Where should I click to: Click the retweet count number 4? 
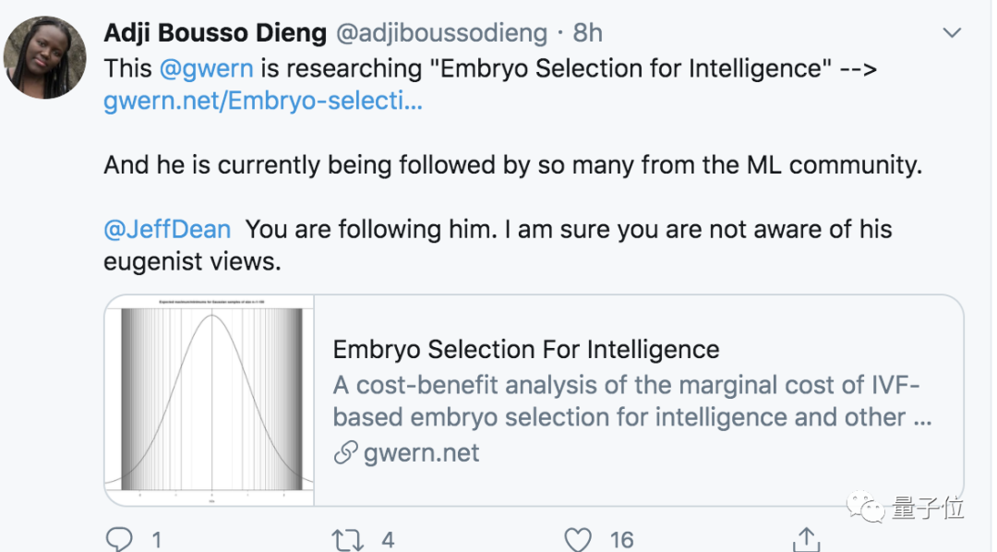pos(388,539)
